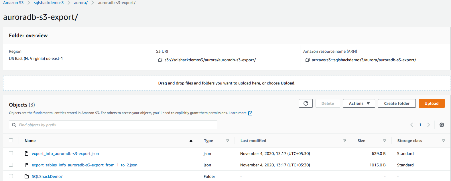The image size is (451, 181).
Task: Click the Learn more external link icon
Action: click(250, 113)
